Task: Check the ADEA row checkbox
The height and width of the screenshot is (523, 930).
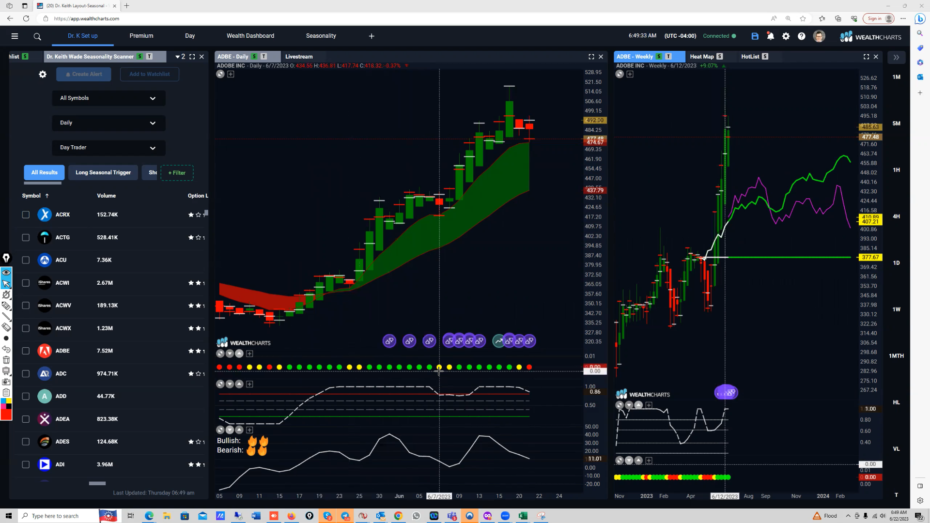Action: (26, 419)
